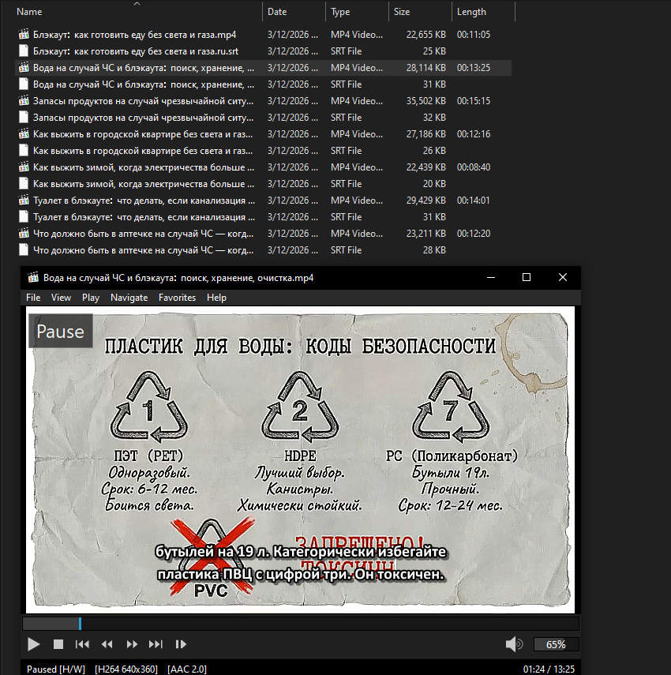Viewport: 671px width, 675px height.
Task: Click the fast forward button
Action: tap(132, 644)
